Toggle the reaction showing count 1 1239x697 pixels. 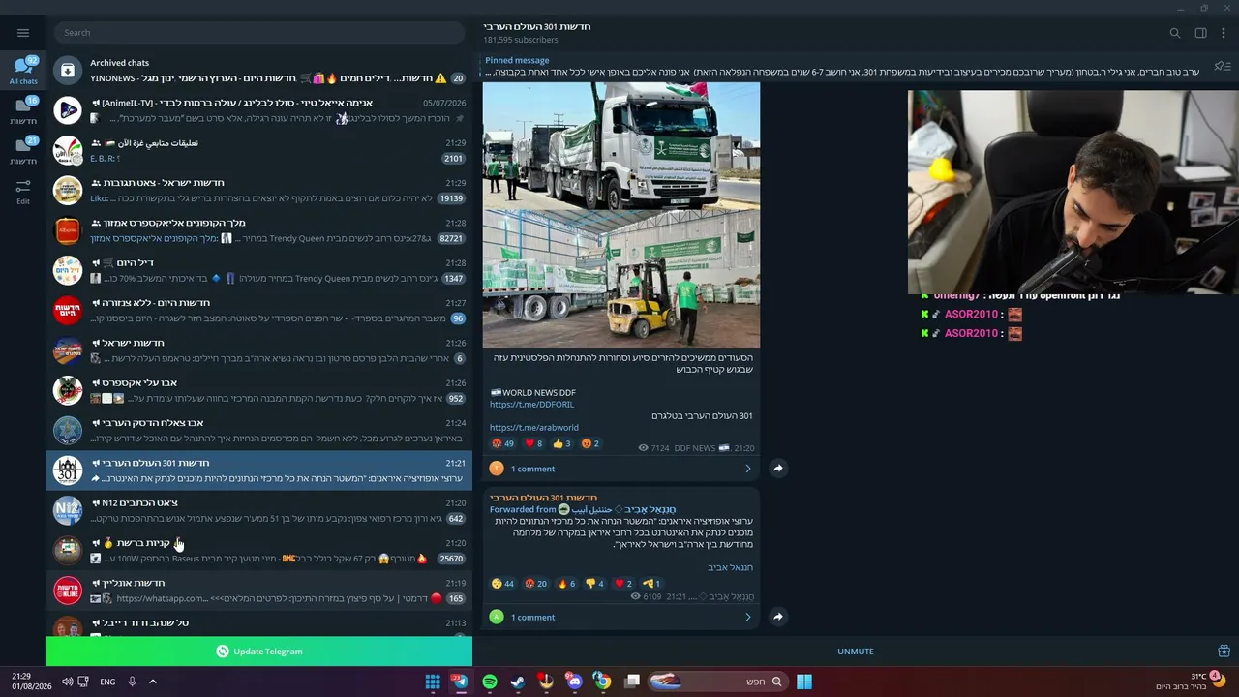coord(651,584)
